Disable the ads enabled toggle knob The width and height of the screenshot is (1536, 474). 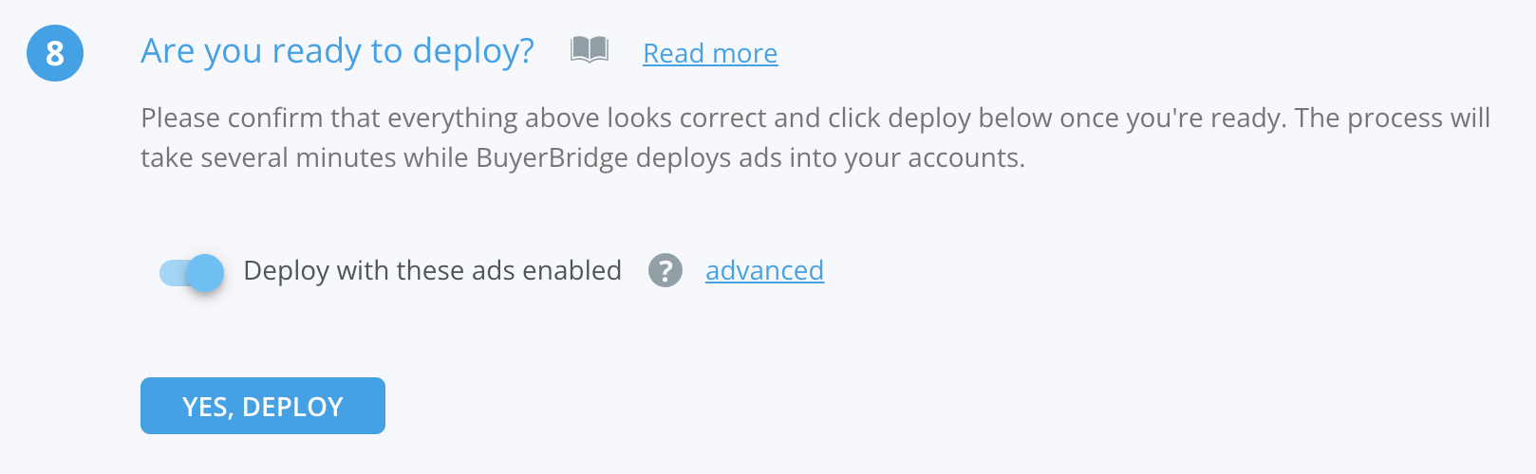click(x=205, y=273)
